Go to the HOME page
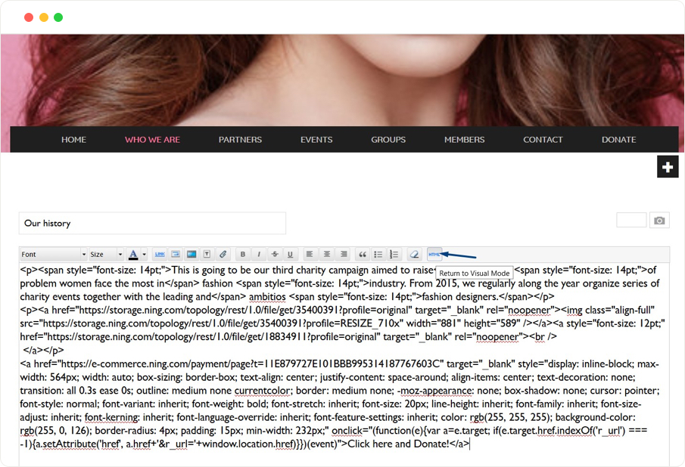 (74, 140)
